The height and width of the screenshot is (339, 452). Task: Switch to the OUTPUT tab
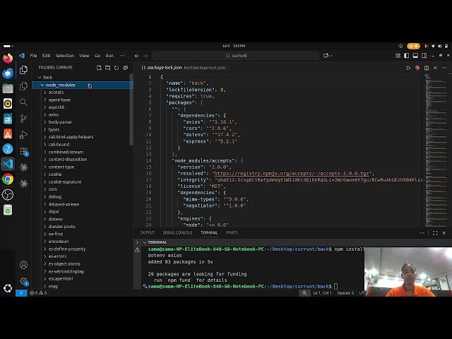148,233
